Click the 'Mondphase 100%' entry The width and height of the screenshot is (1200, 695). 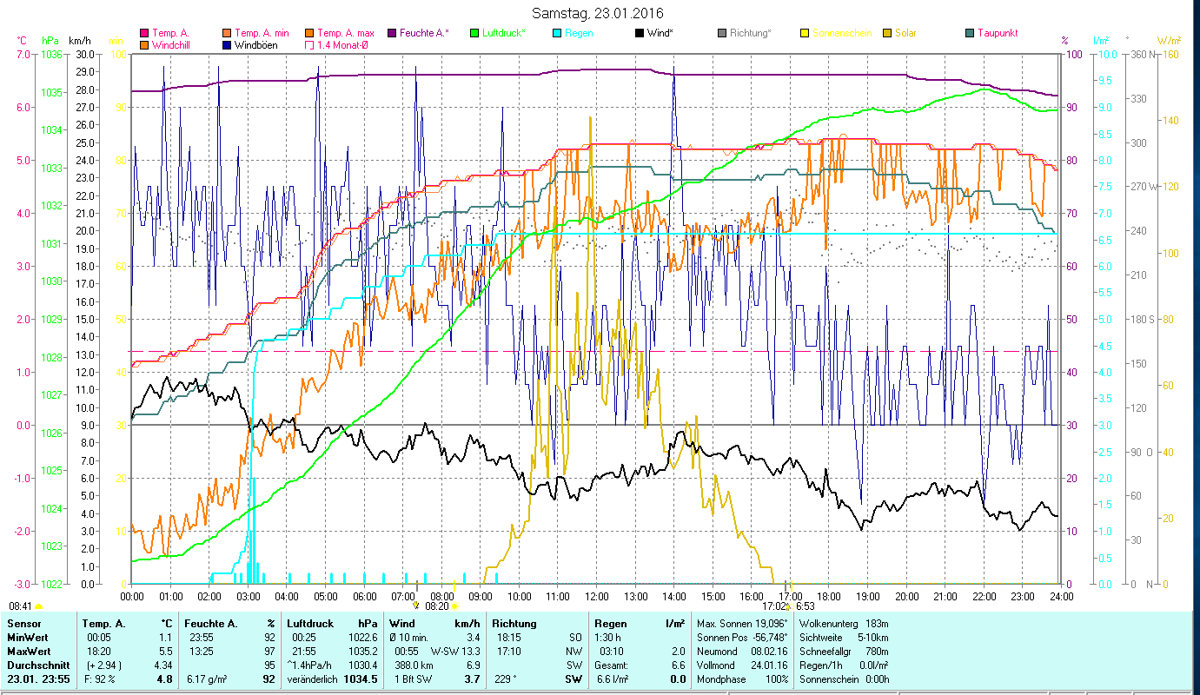[x=742, y=679]
